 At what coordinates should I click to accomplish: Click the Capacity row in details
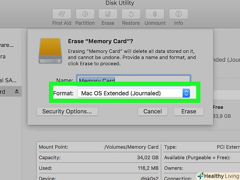point(99,158)
